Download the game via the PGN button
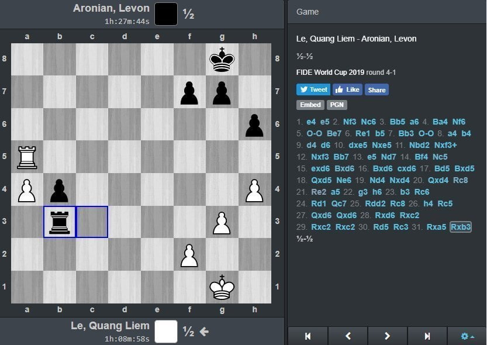 tap(336, 105)
